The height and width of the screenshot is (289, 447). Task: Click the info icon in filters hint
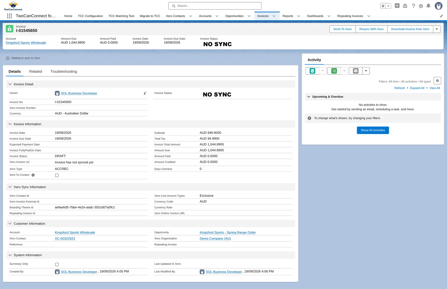pyautogui.click(x=309, y=118)
